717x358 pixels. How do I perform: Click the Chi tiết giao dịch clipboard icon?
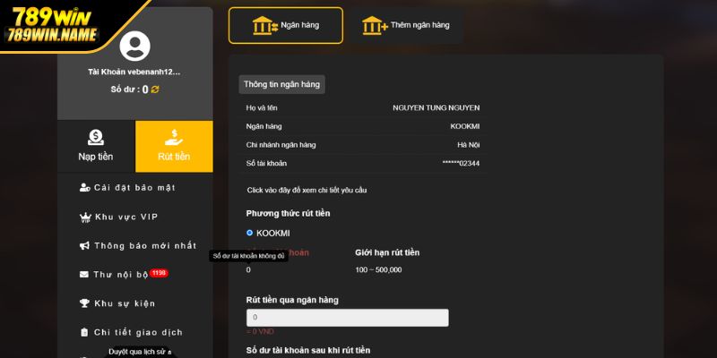(x=84, y=332)
